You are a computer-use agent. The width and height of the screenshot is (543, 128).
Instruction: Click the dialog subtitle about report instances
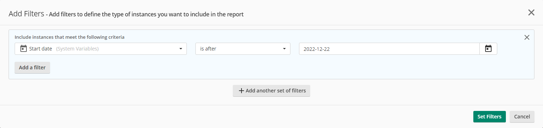tap(146, 15)
